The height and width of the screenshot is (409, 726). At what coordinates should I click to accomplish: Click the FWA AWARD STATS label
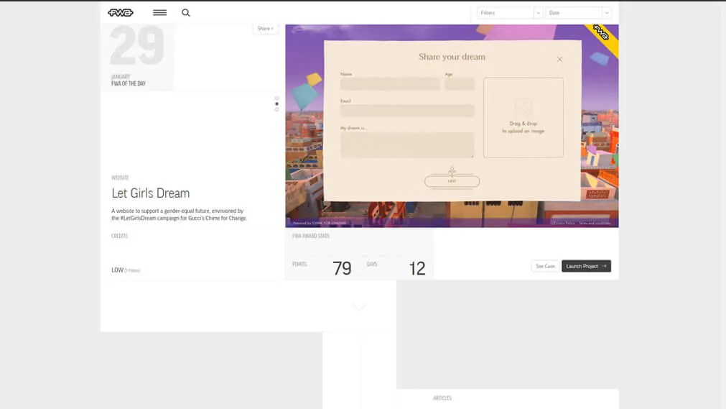point(311,236)
